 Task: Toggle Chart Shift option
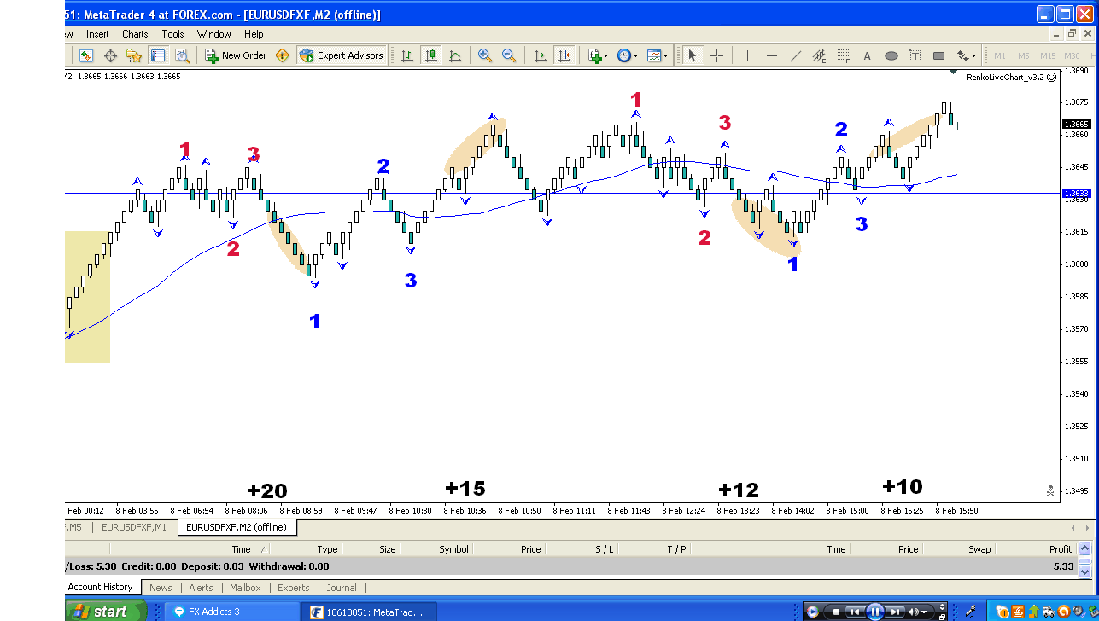tap(564, 55)
